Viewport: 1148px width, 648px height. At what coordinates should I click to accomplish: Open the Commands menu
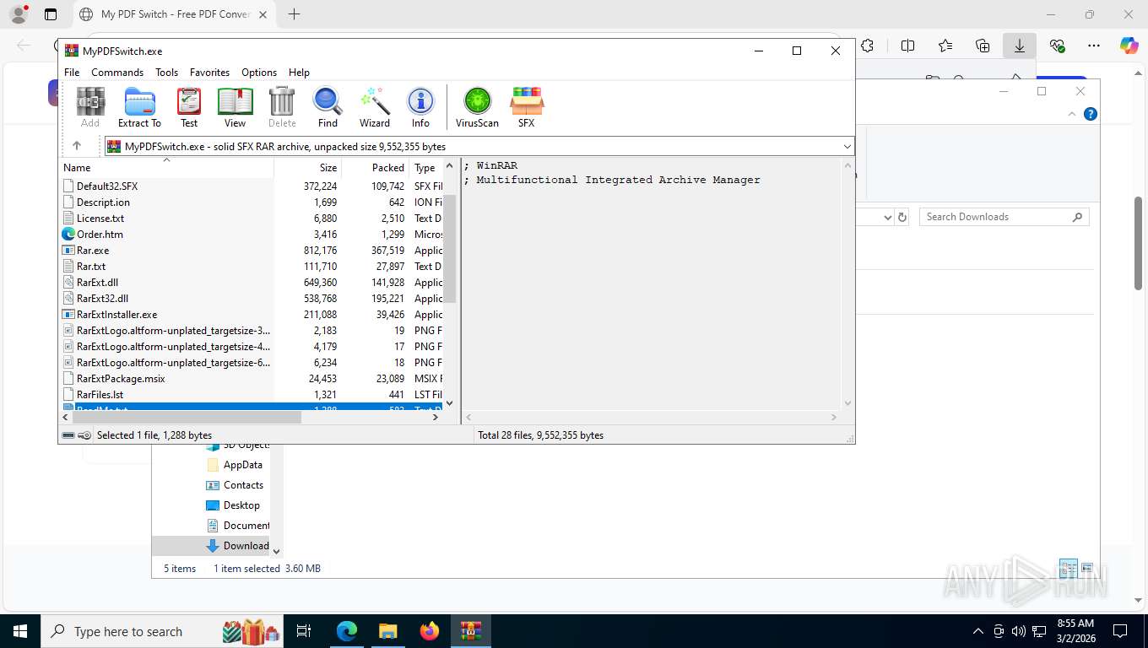117,73
